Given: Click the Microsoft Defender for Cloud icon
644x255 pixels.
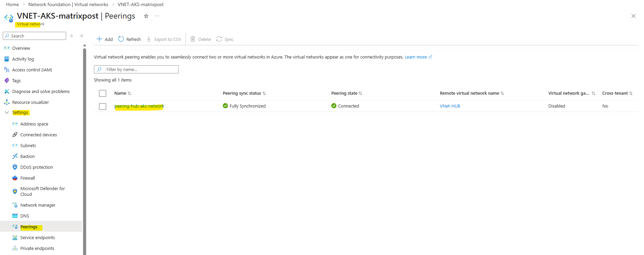Looking at the screenshot, I should coord(15,191).
